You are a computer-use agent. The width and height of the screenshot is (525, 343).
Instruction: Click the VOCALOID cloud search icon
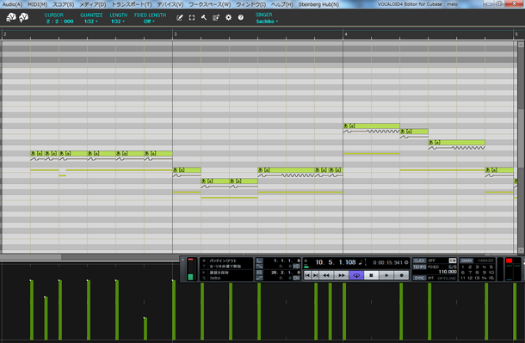pyautogui.click(x=11, y=17)
